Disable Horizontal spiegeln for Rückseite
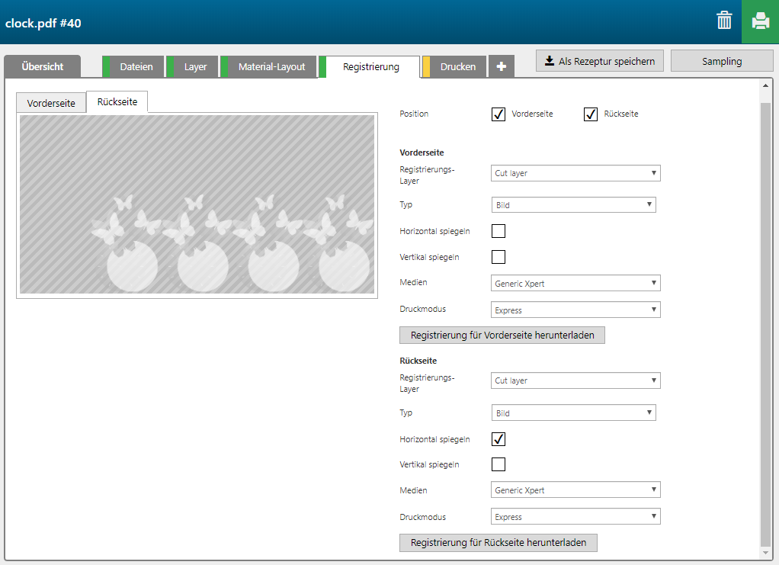 point(498,439)
